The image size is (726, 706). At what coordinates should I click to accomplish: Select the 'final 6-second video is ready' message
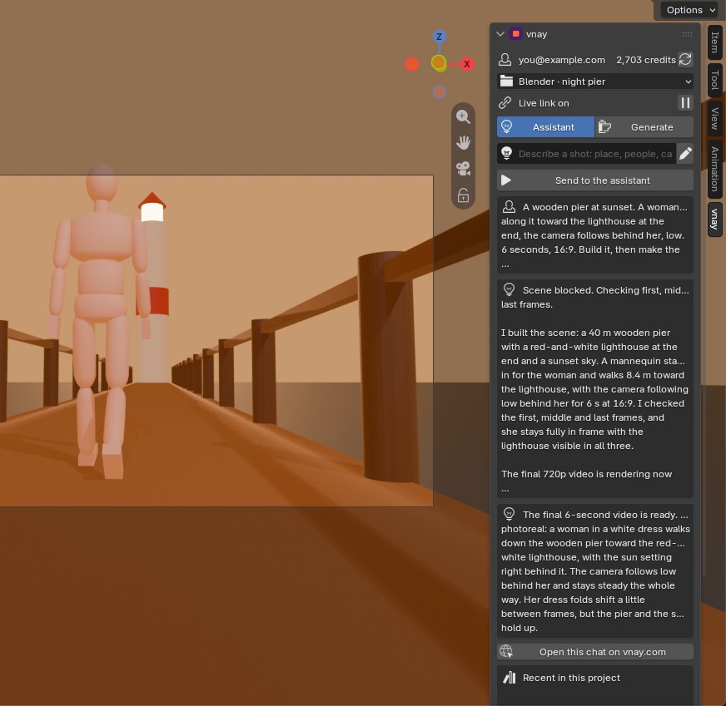(x=595, y=570)
